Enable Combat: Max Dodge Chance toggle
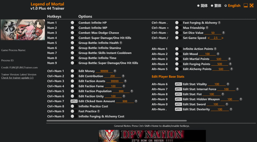This screenshot has width=257, height=142. [x=74, y=33]
